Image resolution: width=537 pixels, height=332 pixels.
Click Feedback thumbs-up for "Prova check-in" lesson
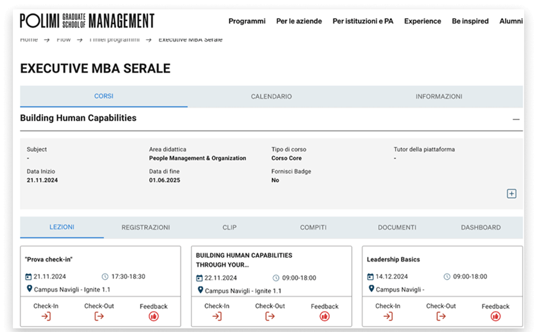[154, 316]
